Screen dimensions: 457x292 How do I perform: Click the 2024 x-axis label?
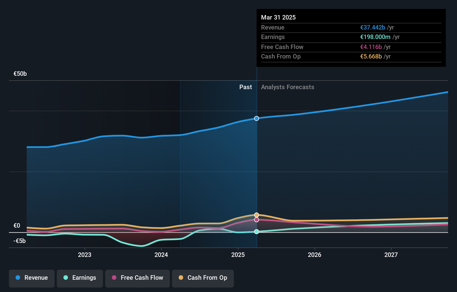(x=161, y=255)
